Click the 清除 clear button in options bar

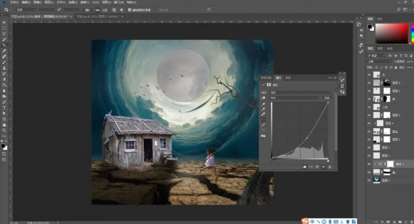pyautogui.click(x=87, y=10)
